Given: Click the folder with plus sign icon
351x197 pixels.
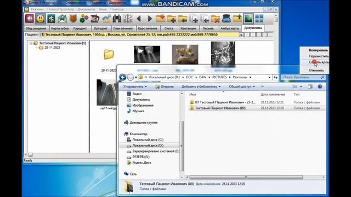Looking at the screenshot, I should 172,19.
